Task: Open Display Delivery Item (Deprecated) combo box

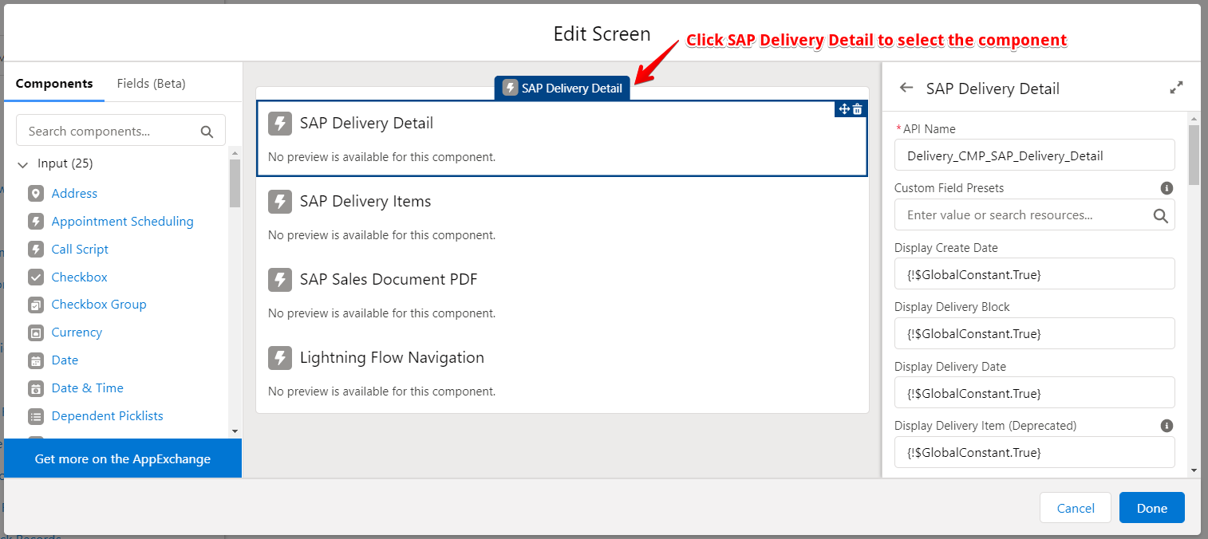Action: [x=1035, y=452]
